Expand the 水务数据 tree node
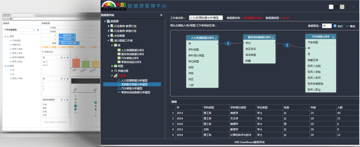The image size is (360, 147). coord(109,36)
